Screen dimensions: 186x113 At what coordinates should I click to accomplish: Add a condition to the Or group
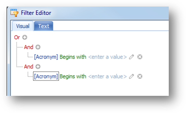click(25, 37)
